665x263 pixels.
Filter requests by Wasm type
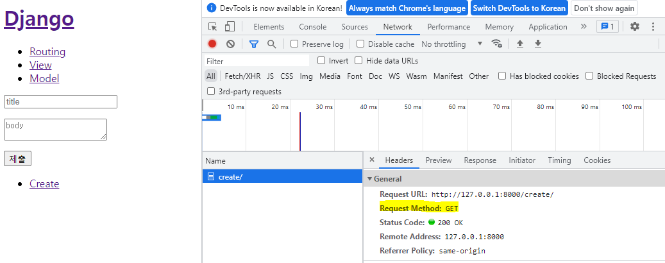(416, 76)
